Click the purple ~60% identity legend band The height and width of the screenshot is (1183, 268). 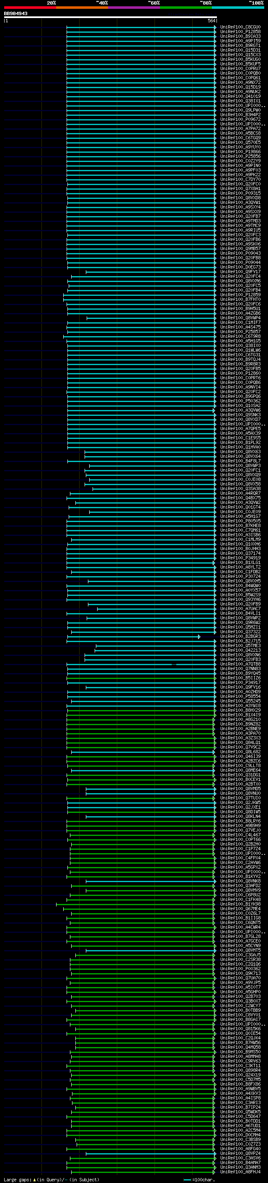[x=134, y=8]
